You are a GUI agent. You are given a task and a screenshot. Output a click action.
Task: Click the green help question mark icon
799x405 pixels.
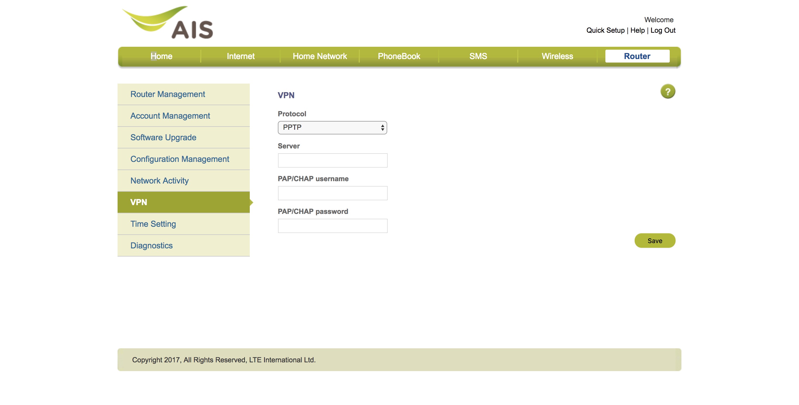pos(667,91)
